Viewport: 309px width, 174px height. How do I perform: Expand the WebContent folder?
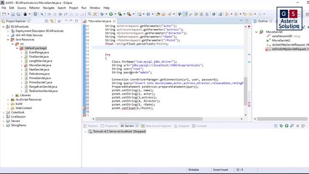[x=8, y=108]
